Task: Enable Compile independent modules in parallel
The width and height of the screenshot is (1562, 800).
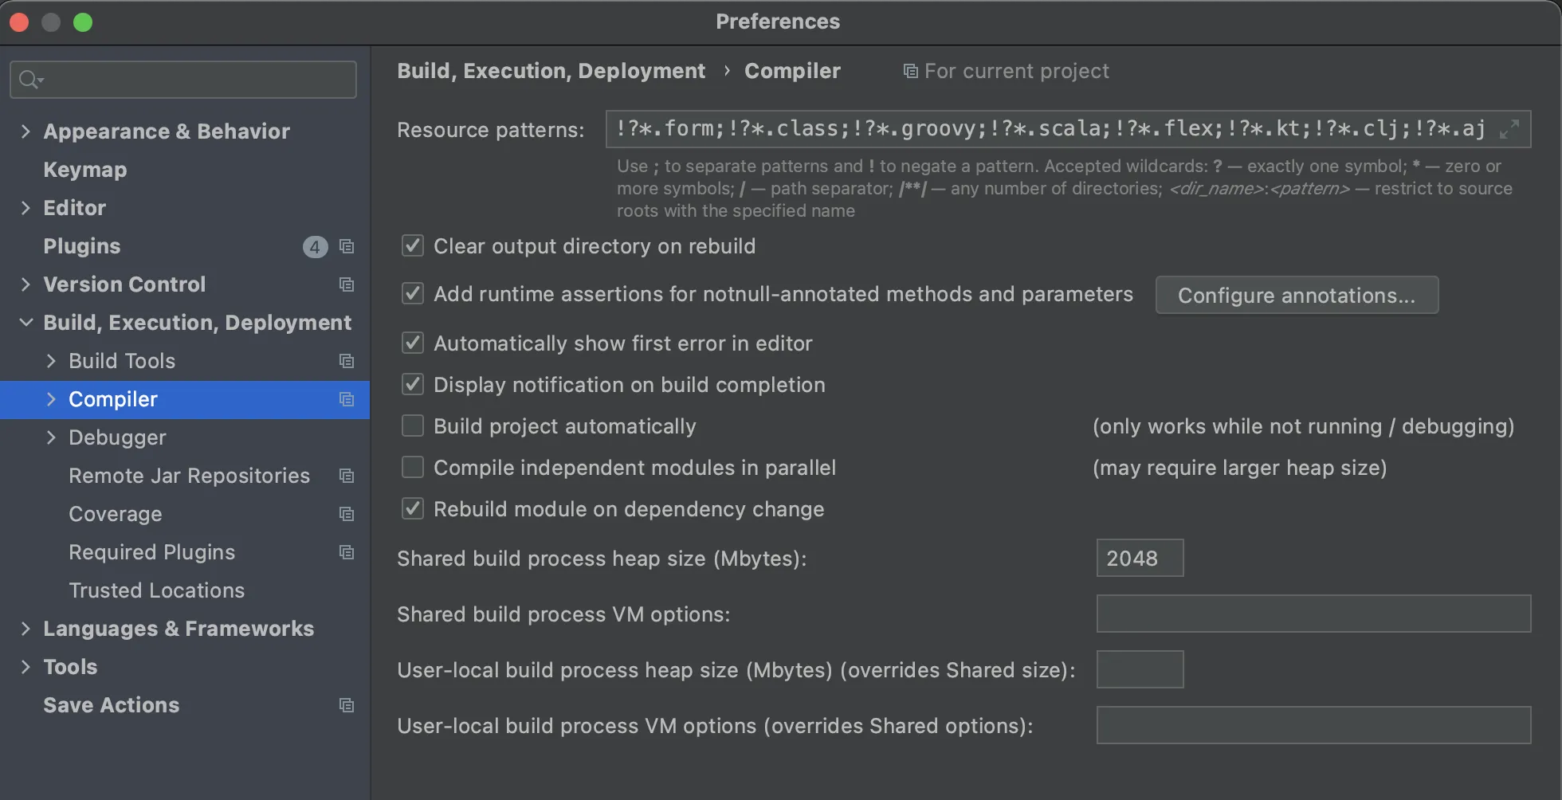Action: [x=413, y=468]
